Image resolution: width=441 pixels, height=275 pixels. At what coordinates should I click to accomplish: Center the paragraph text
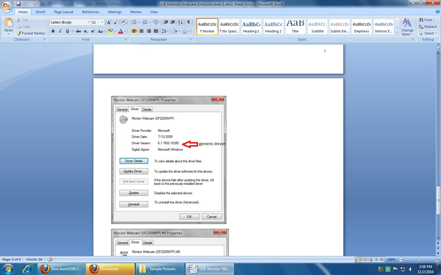coord(141,31)
